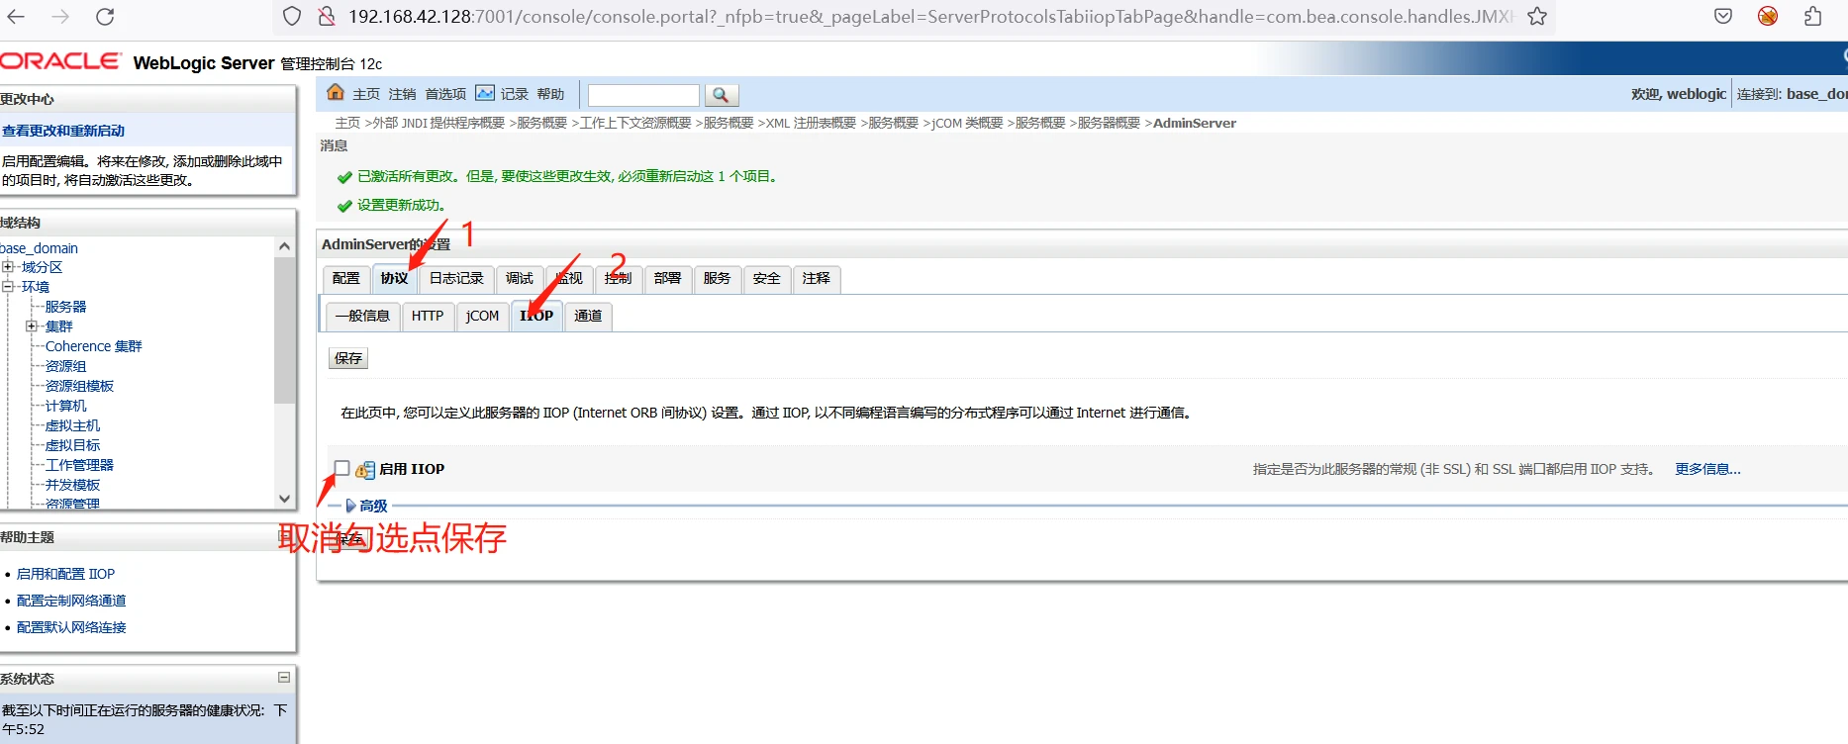Viewport: 1848px width, 744px height.
Task: Open 资源组模板 tree item
Action: pyautogui.click(x=79, y=386)
